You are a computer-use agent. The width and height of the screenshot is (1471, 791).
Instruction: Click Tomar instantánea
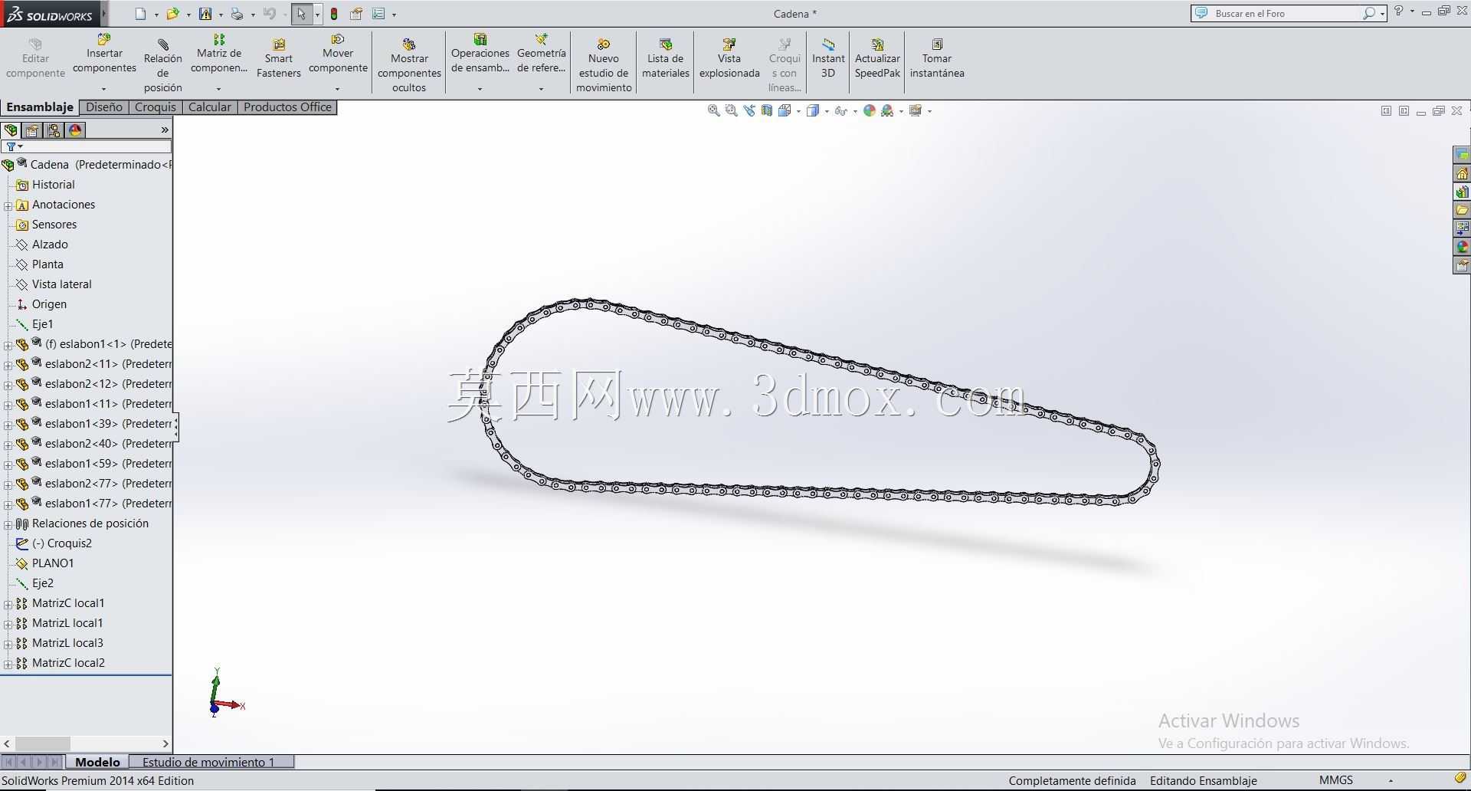pyautogui.click(x=937, y=58)
